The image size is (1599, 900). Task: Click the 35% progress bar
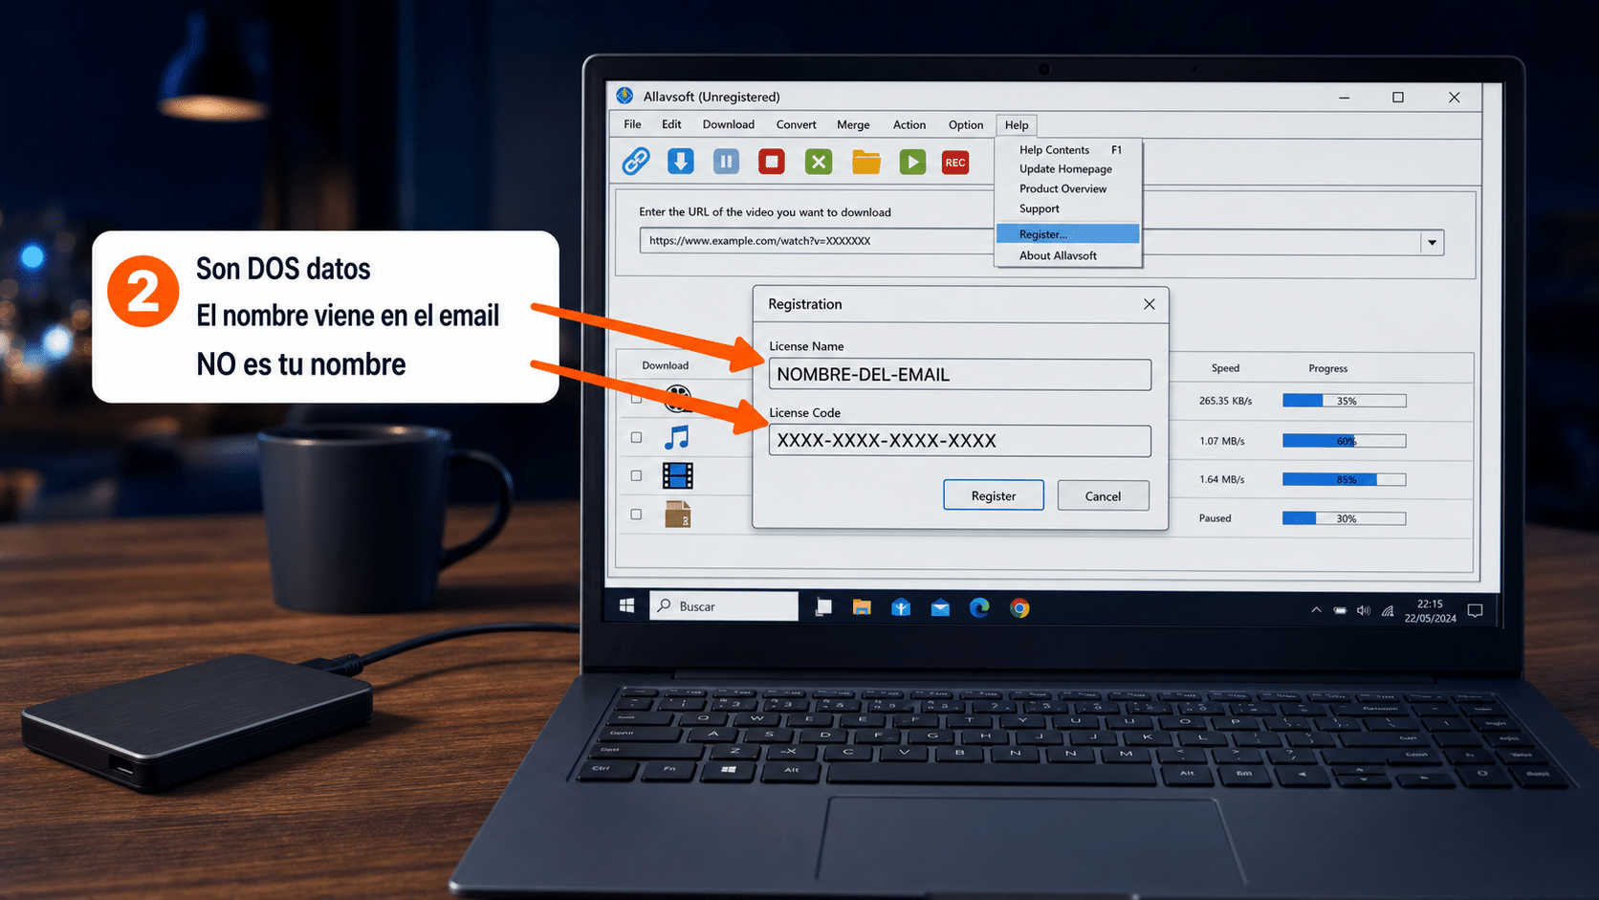(x=1345, y=401)
